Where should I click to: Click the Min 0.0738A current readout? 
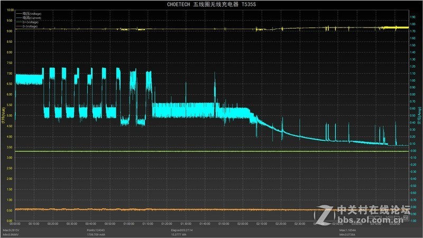click(x=347, y=234)
